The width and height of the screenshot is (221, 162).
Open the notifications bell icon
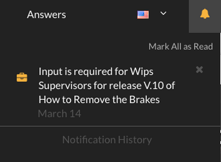(205, 14)
